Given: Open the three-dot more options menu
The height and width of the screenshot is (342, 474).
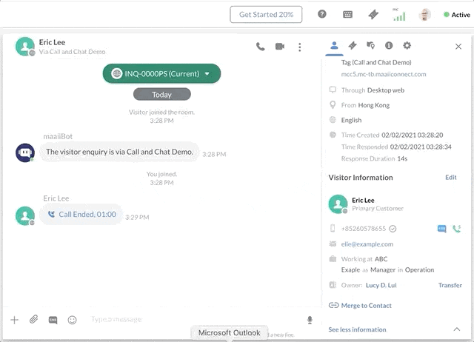Looking at the screenshot, I should (x=299, y=47).
